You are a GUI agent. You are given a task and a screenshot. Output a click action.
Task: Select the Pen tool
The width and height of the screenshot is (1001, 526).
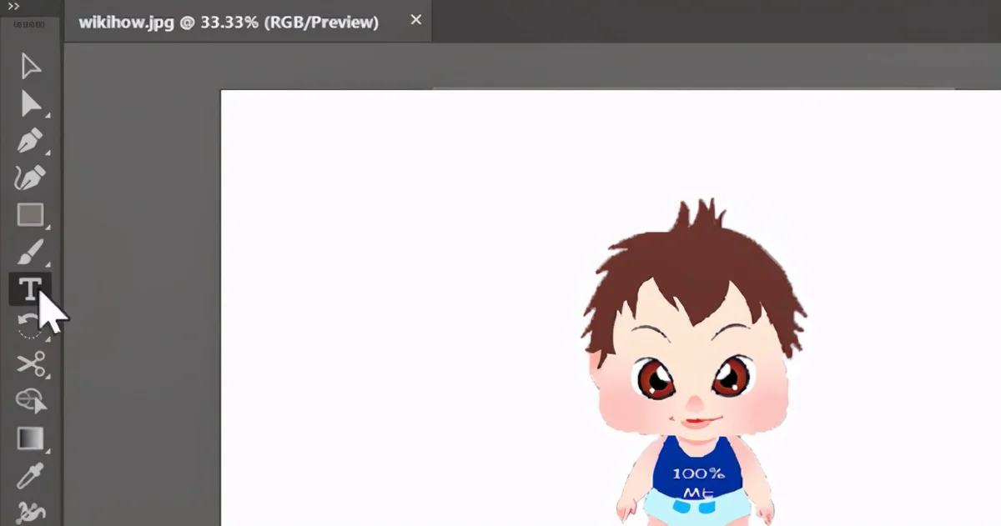31,141
